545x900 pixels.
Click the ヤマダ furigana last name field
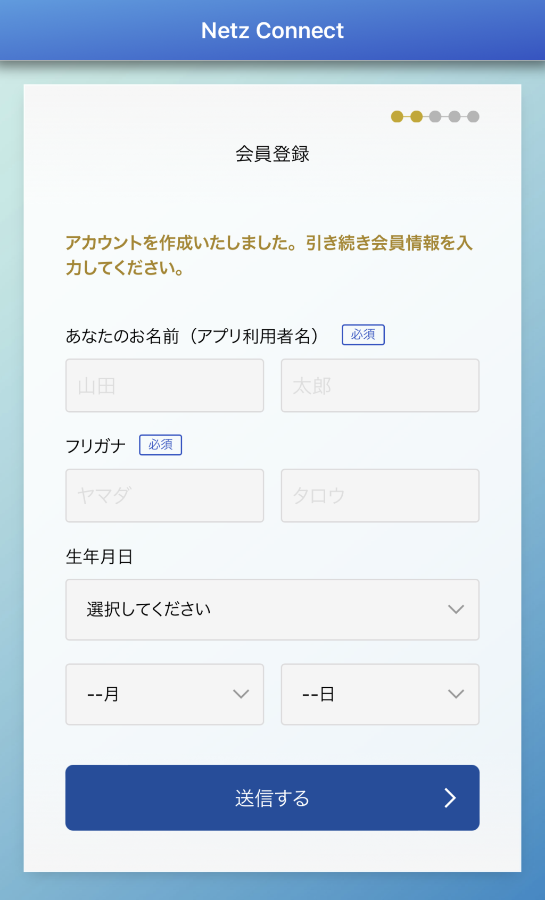tap(164, 496)
